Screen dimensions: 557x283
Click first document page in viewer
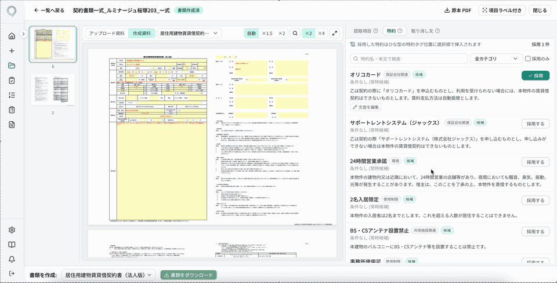(x=212, y=137)
